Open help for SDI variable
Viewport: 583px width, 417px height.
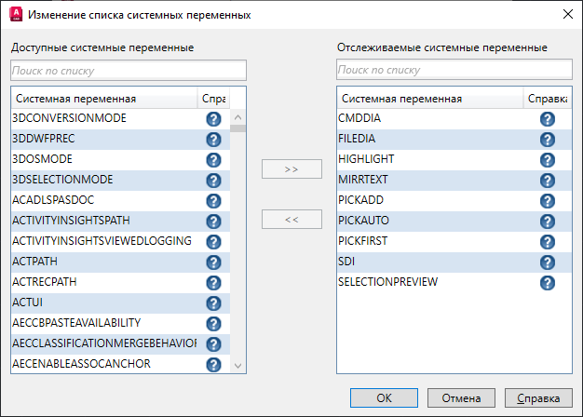[x=548, y=262]
